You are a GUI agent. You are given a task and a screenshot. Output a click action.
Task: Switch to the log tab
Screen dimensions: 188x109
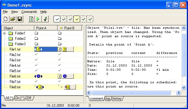click(x=108, y=99)
